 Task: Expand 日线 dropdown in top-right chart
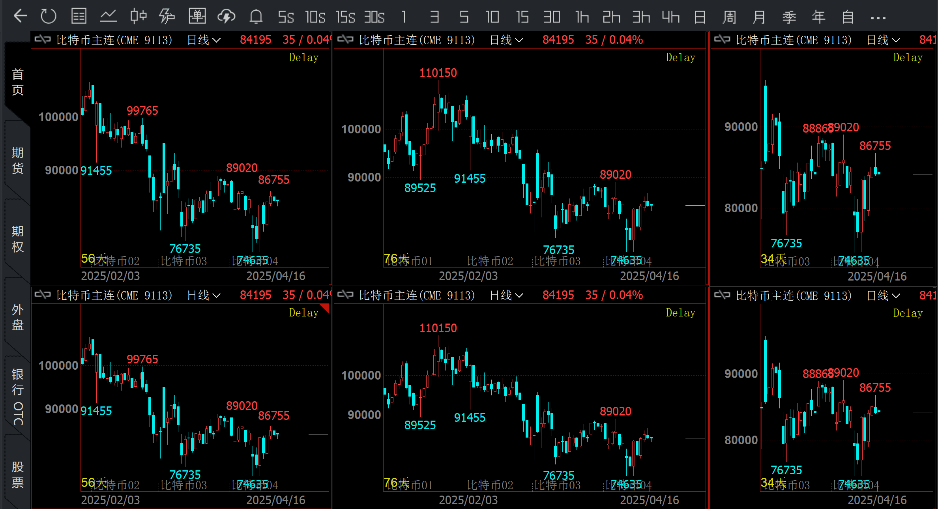(883, 40)
